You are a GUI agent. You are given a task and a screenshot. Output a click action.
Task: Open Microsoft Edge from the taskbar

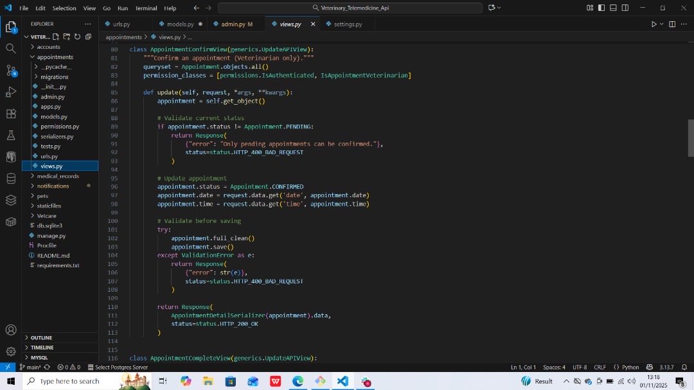click(x=298, y=381)
